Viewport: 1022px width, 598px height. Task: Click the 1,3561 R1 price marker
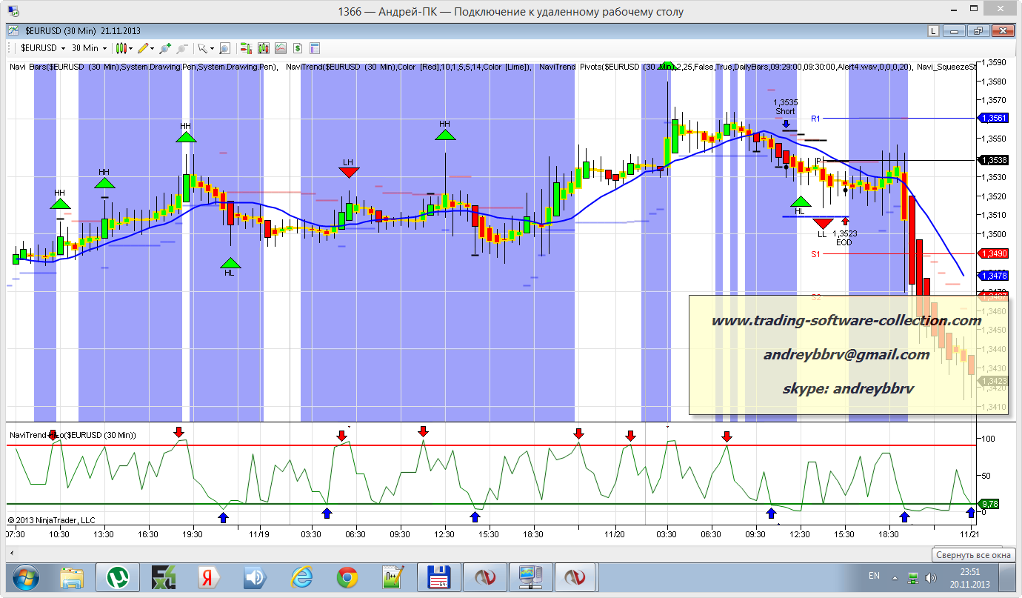click(992, 118)
